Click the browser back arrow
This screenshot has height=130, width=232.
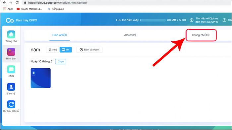tap(4, 3)
